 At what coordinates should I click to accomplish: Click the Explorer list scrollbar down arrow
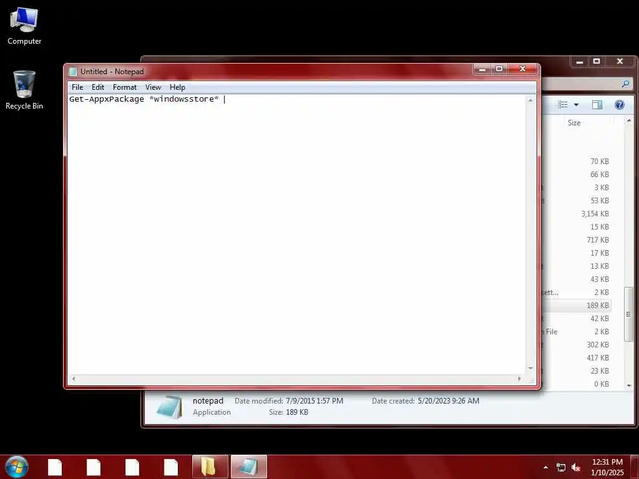629,385
